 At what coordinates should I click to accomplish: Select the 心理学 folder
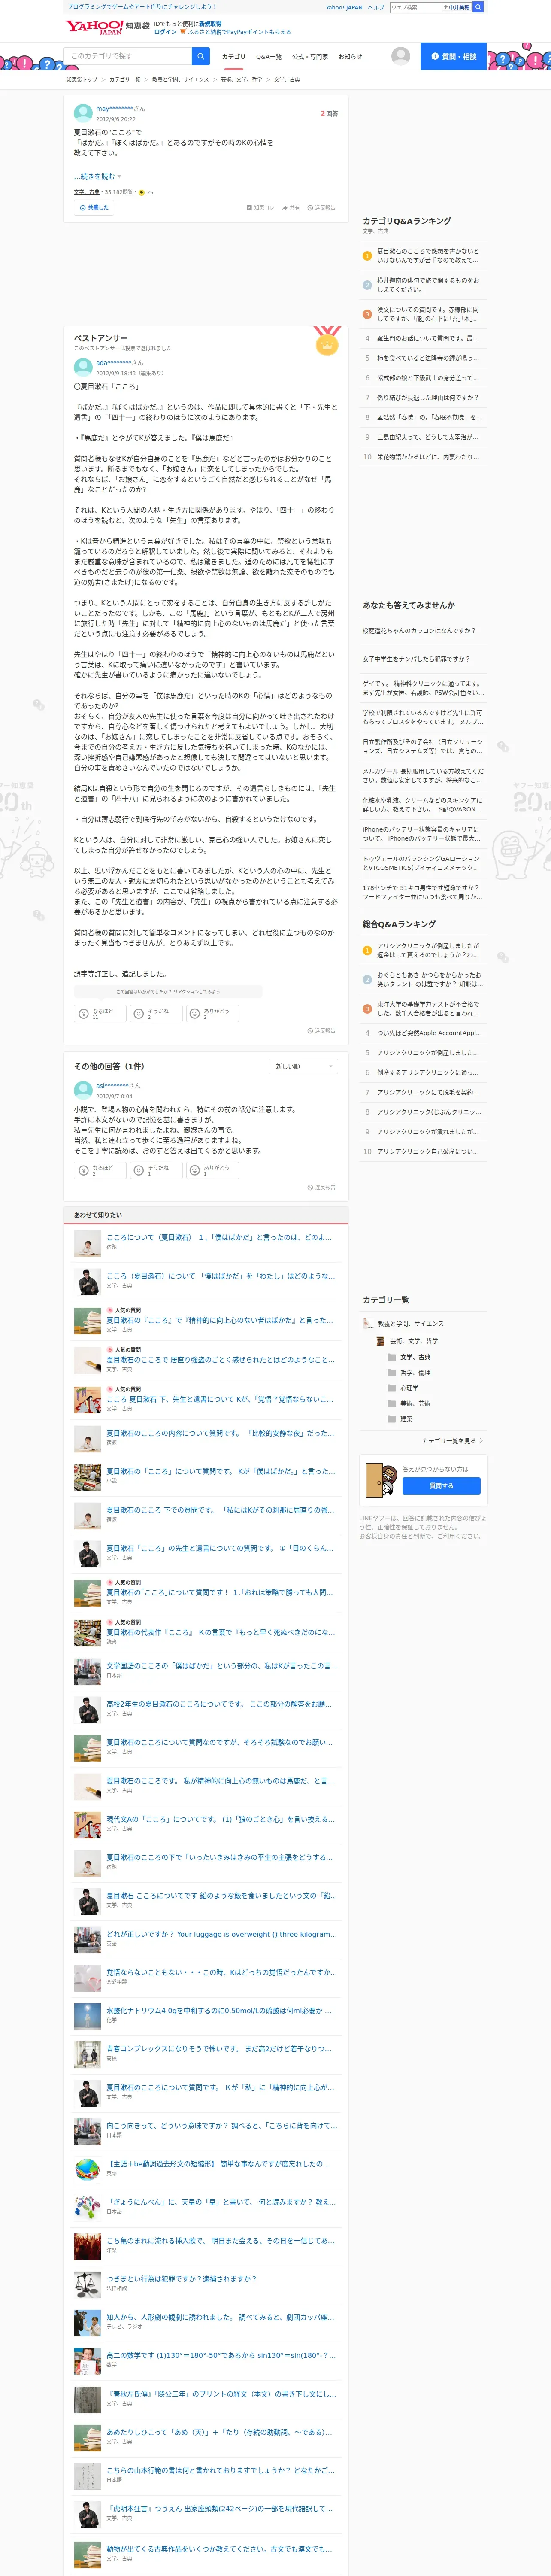click(x=409, y=1388)
